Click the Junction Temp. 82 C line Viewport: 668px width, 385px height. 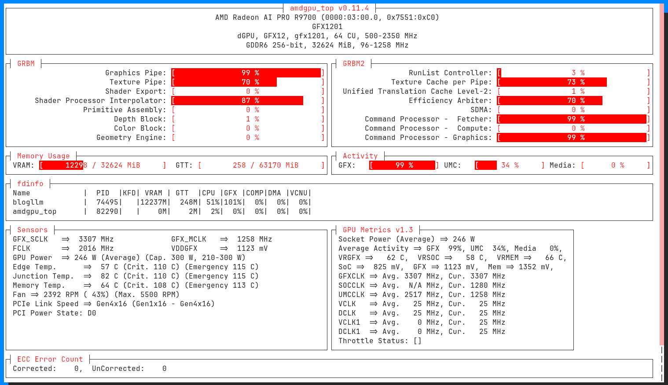pyautogui.click(x=136, y=276)
